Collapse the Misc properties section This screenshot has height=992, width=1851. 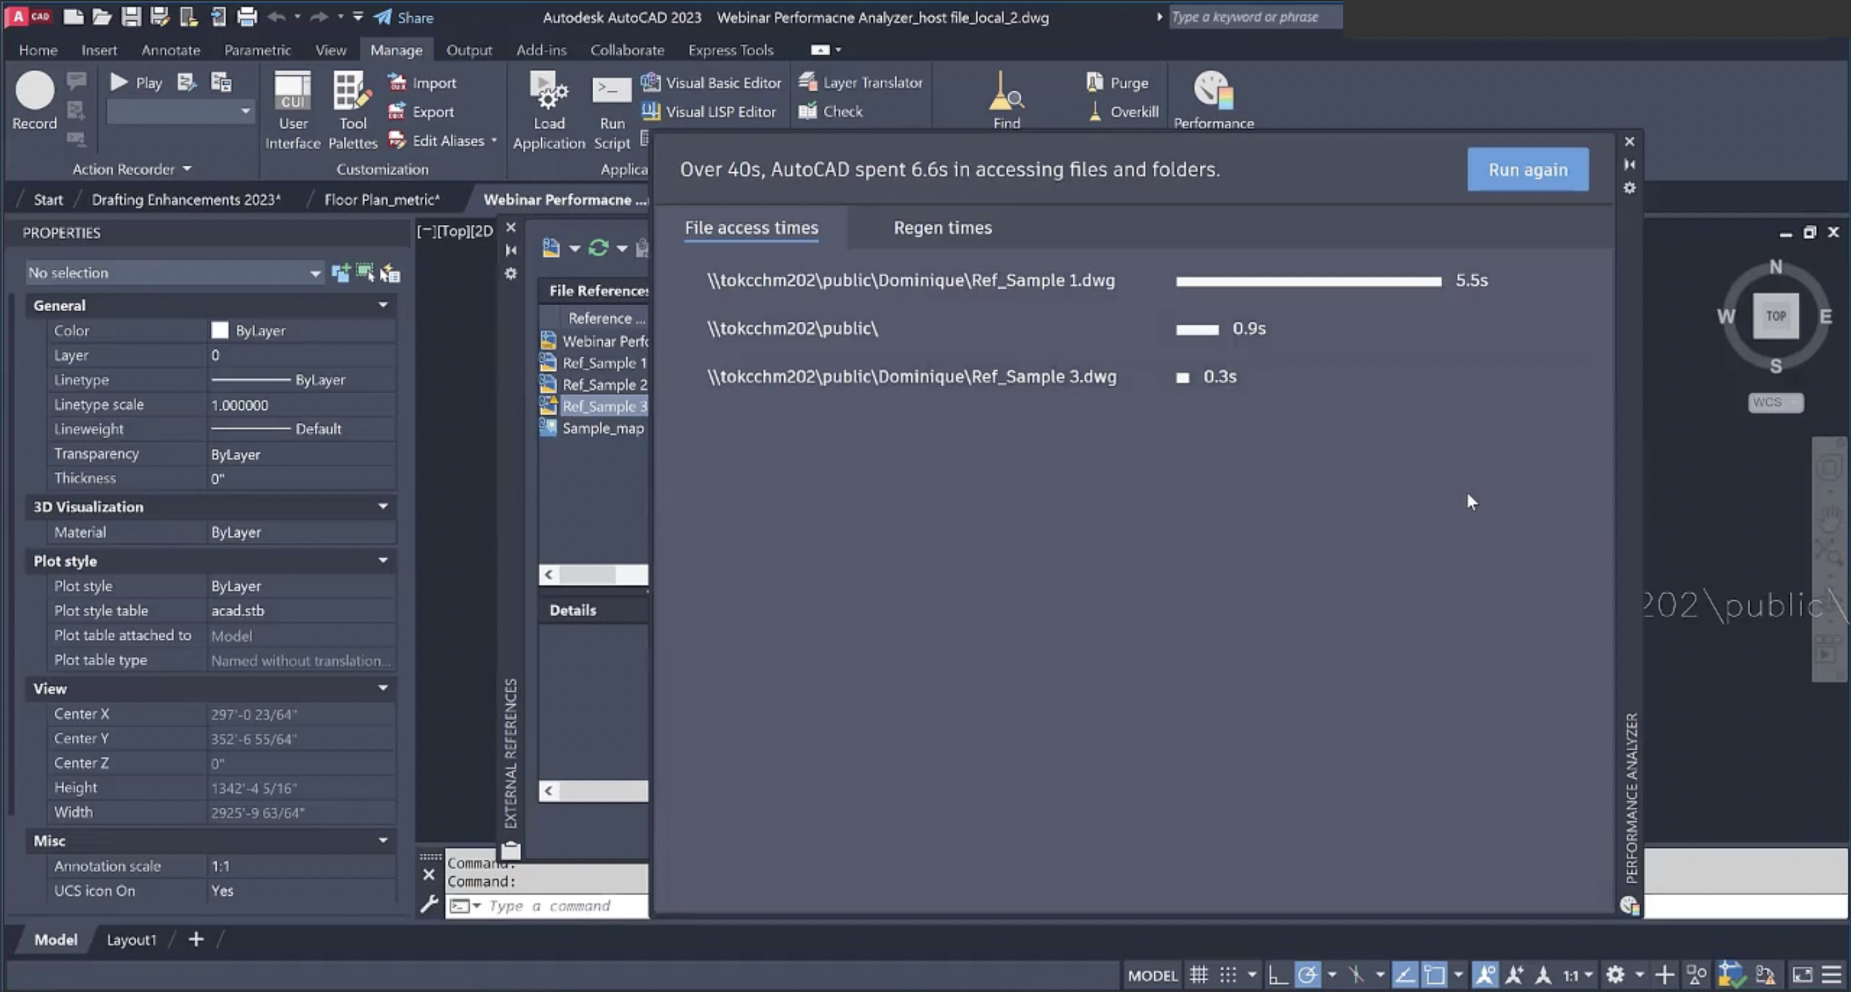coord(383,840)
